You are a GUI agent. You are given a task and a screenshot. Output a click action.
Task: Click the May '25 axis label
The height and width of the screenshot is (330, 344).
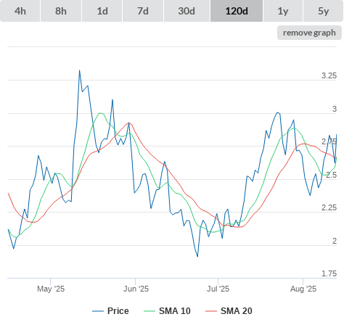pyautogui.click(x=51, y=289)
